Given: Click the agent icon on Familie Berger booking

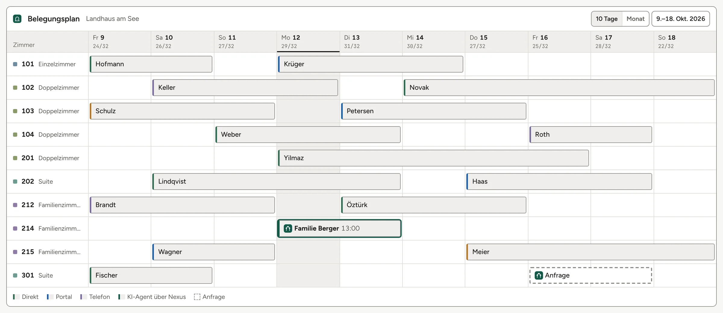Looking at the screenshot, I should [288, 228].
